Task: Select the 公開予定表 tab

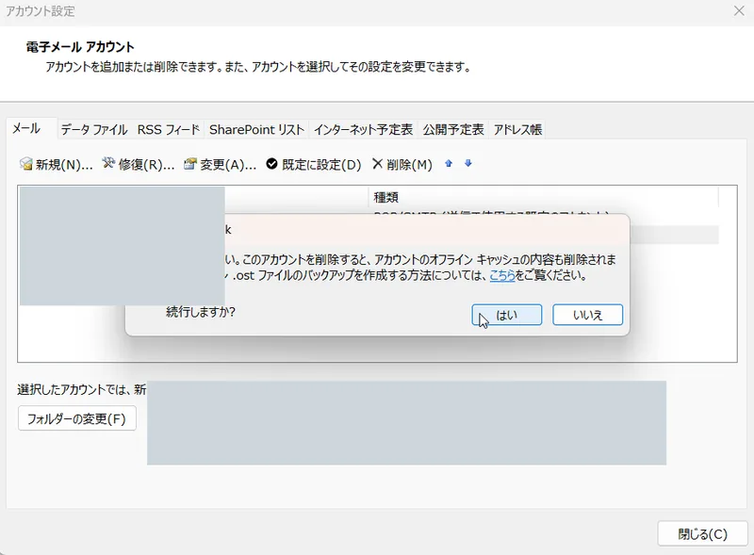Action: pyautogui.click(x=453, y=130)
